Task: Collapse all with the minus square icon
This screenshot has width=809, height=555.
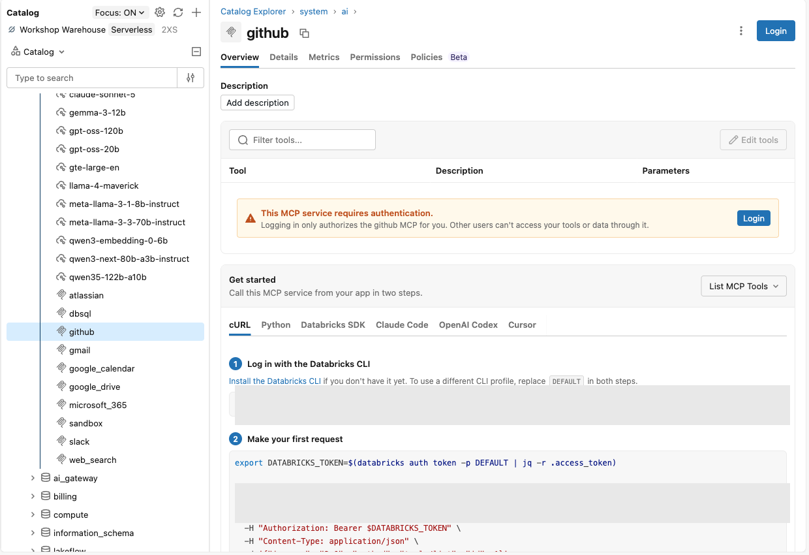Action: tap(196, 52)
